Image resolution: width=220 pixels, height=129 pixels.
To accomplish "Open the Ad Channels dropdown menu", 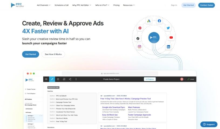I will (43, 5).
